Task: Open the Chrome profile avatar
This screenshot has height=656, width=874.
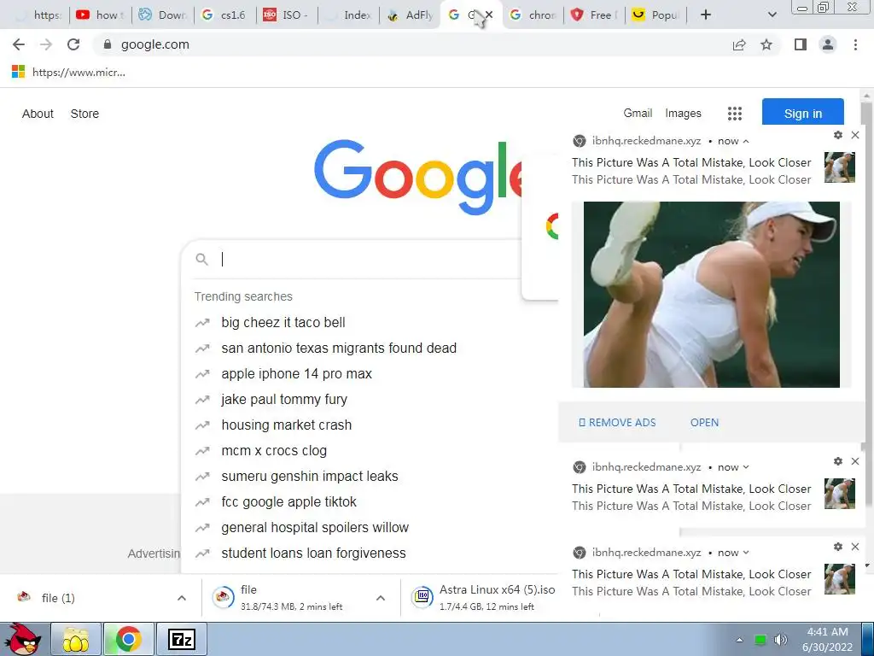Action: 828,44
